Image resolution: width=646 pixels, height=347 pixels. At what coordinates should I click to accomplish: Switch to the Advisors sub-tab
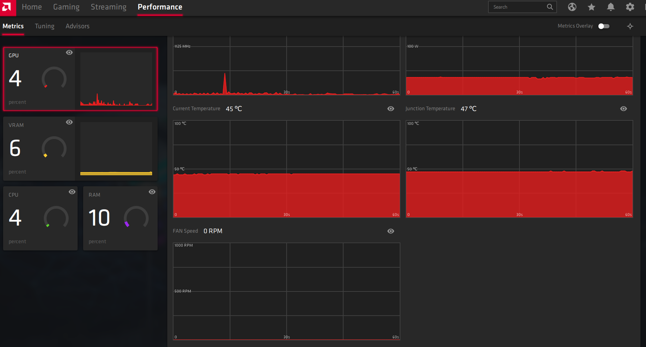point(78,26)
